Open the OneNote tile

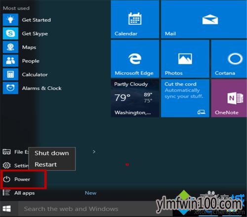click(x=229, y=98)
